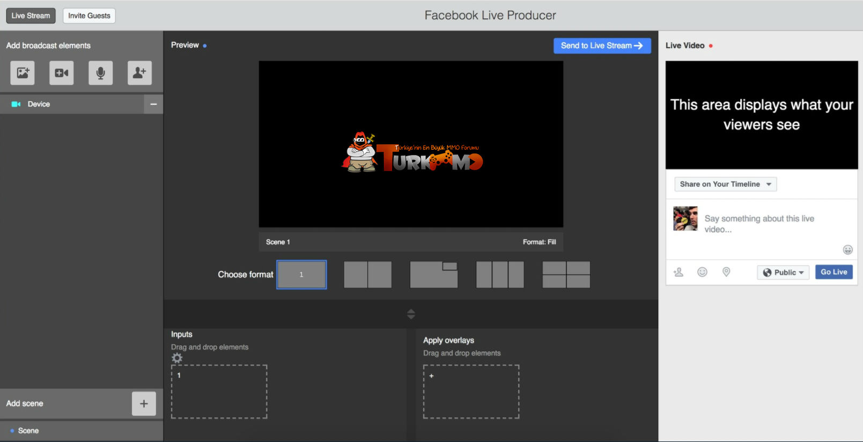Click the 'Scene 1' label under preview
863x442 pixels.
(x=278, y=242)
